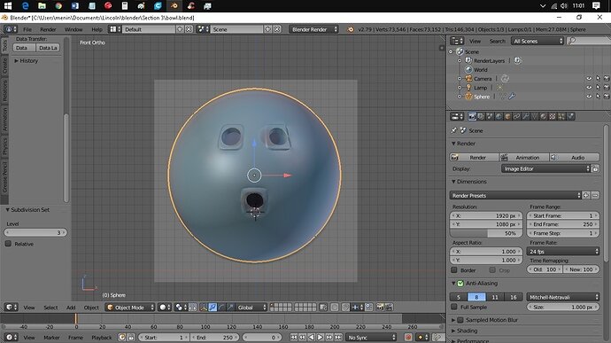Click the resolution percentage 50% slider

pos(486,233)
